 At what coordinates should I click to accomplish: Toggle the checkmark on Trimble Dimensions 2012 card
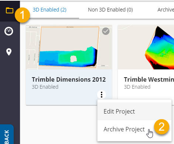(x=106, y=31)
